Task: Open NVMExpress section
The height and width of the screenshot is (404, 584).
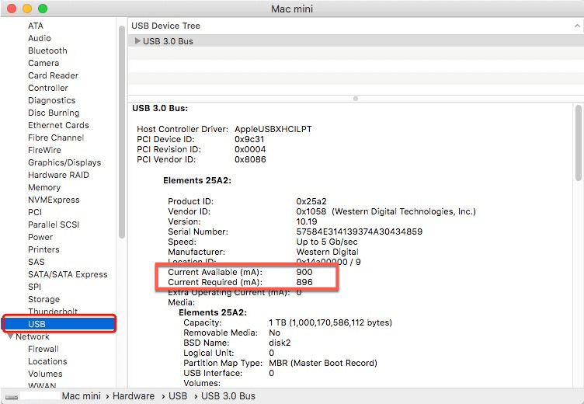Action: (54, 200)
